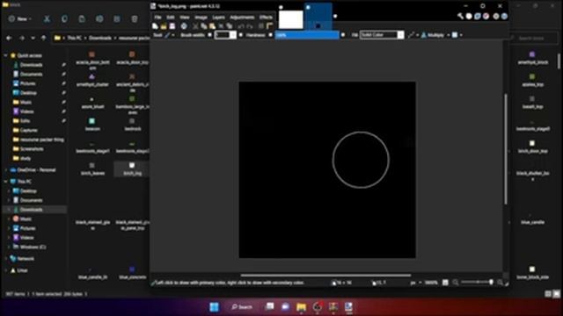Open the Edit menu in paint.net
This screenshot has height=316, width=563.
tap(170, 18)
